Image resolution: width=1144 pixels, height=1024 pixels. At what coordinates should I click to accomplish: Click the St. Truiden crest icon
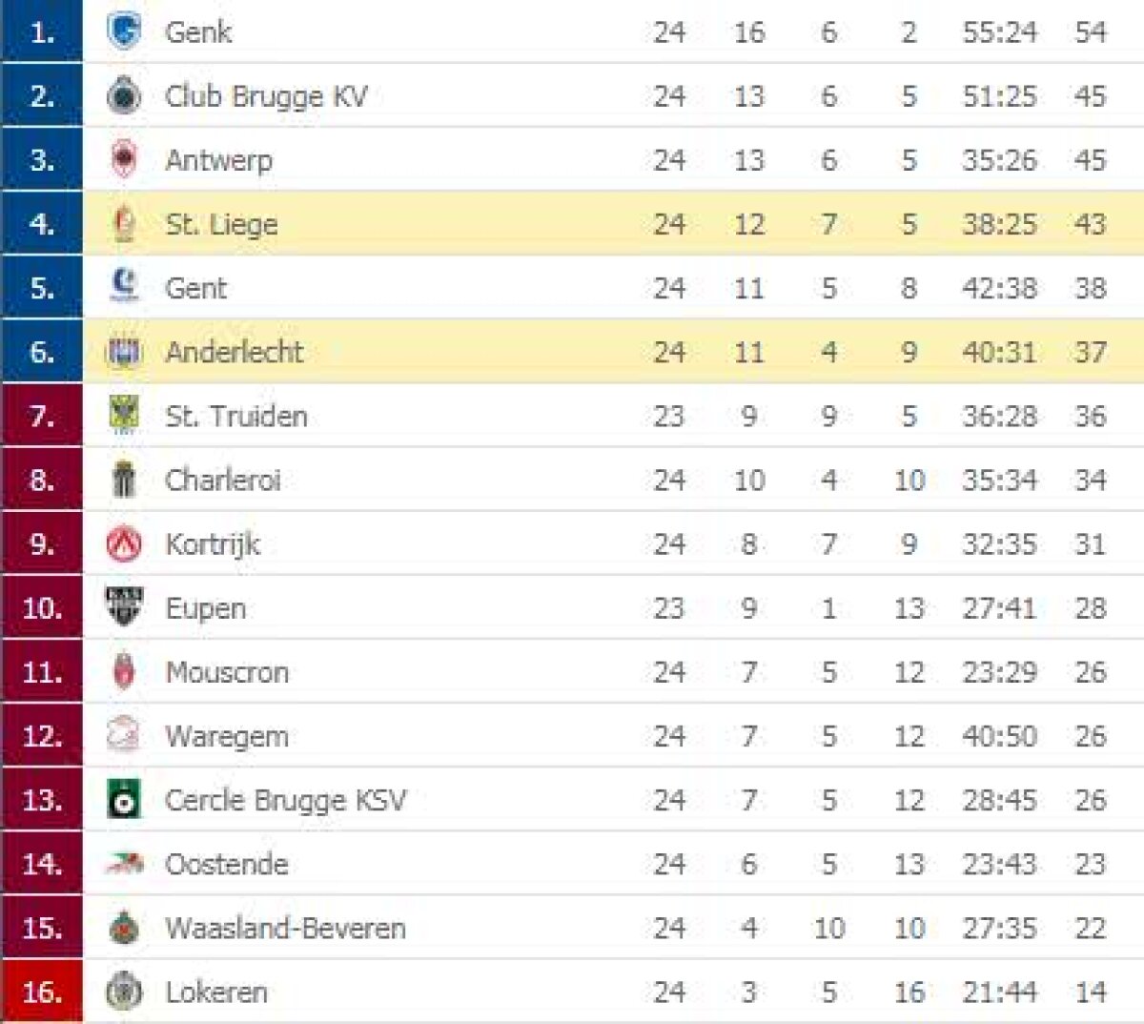pos(124,416)
